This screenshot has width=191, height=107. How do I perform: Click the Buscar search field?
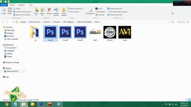click(x=183, y=22)
